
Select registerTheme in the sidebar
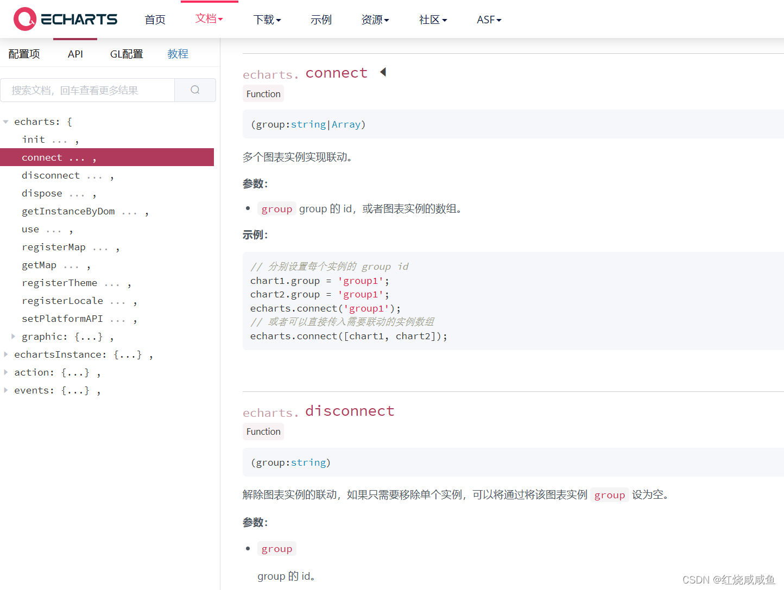pos(60,282)
